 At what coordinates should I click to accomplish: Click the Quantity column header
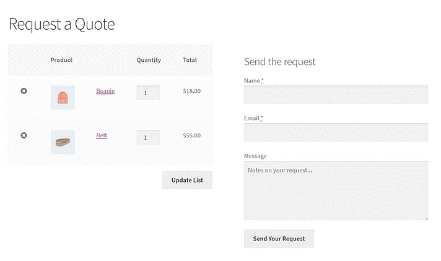coord(149,60)
